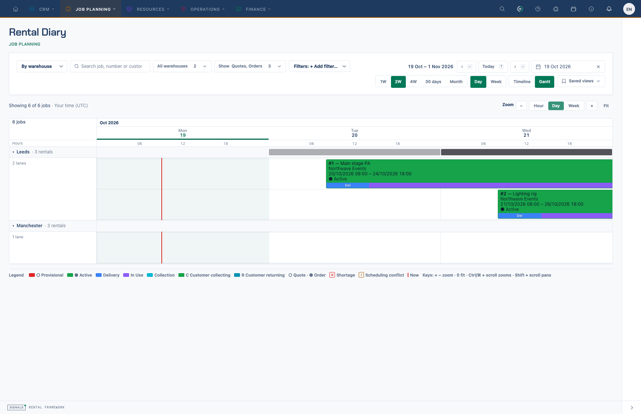Image resolution: width=641 pixels, height=414 pixels.
Task: Go to next date range arrow
Action: tap(519, 67)
